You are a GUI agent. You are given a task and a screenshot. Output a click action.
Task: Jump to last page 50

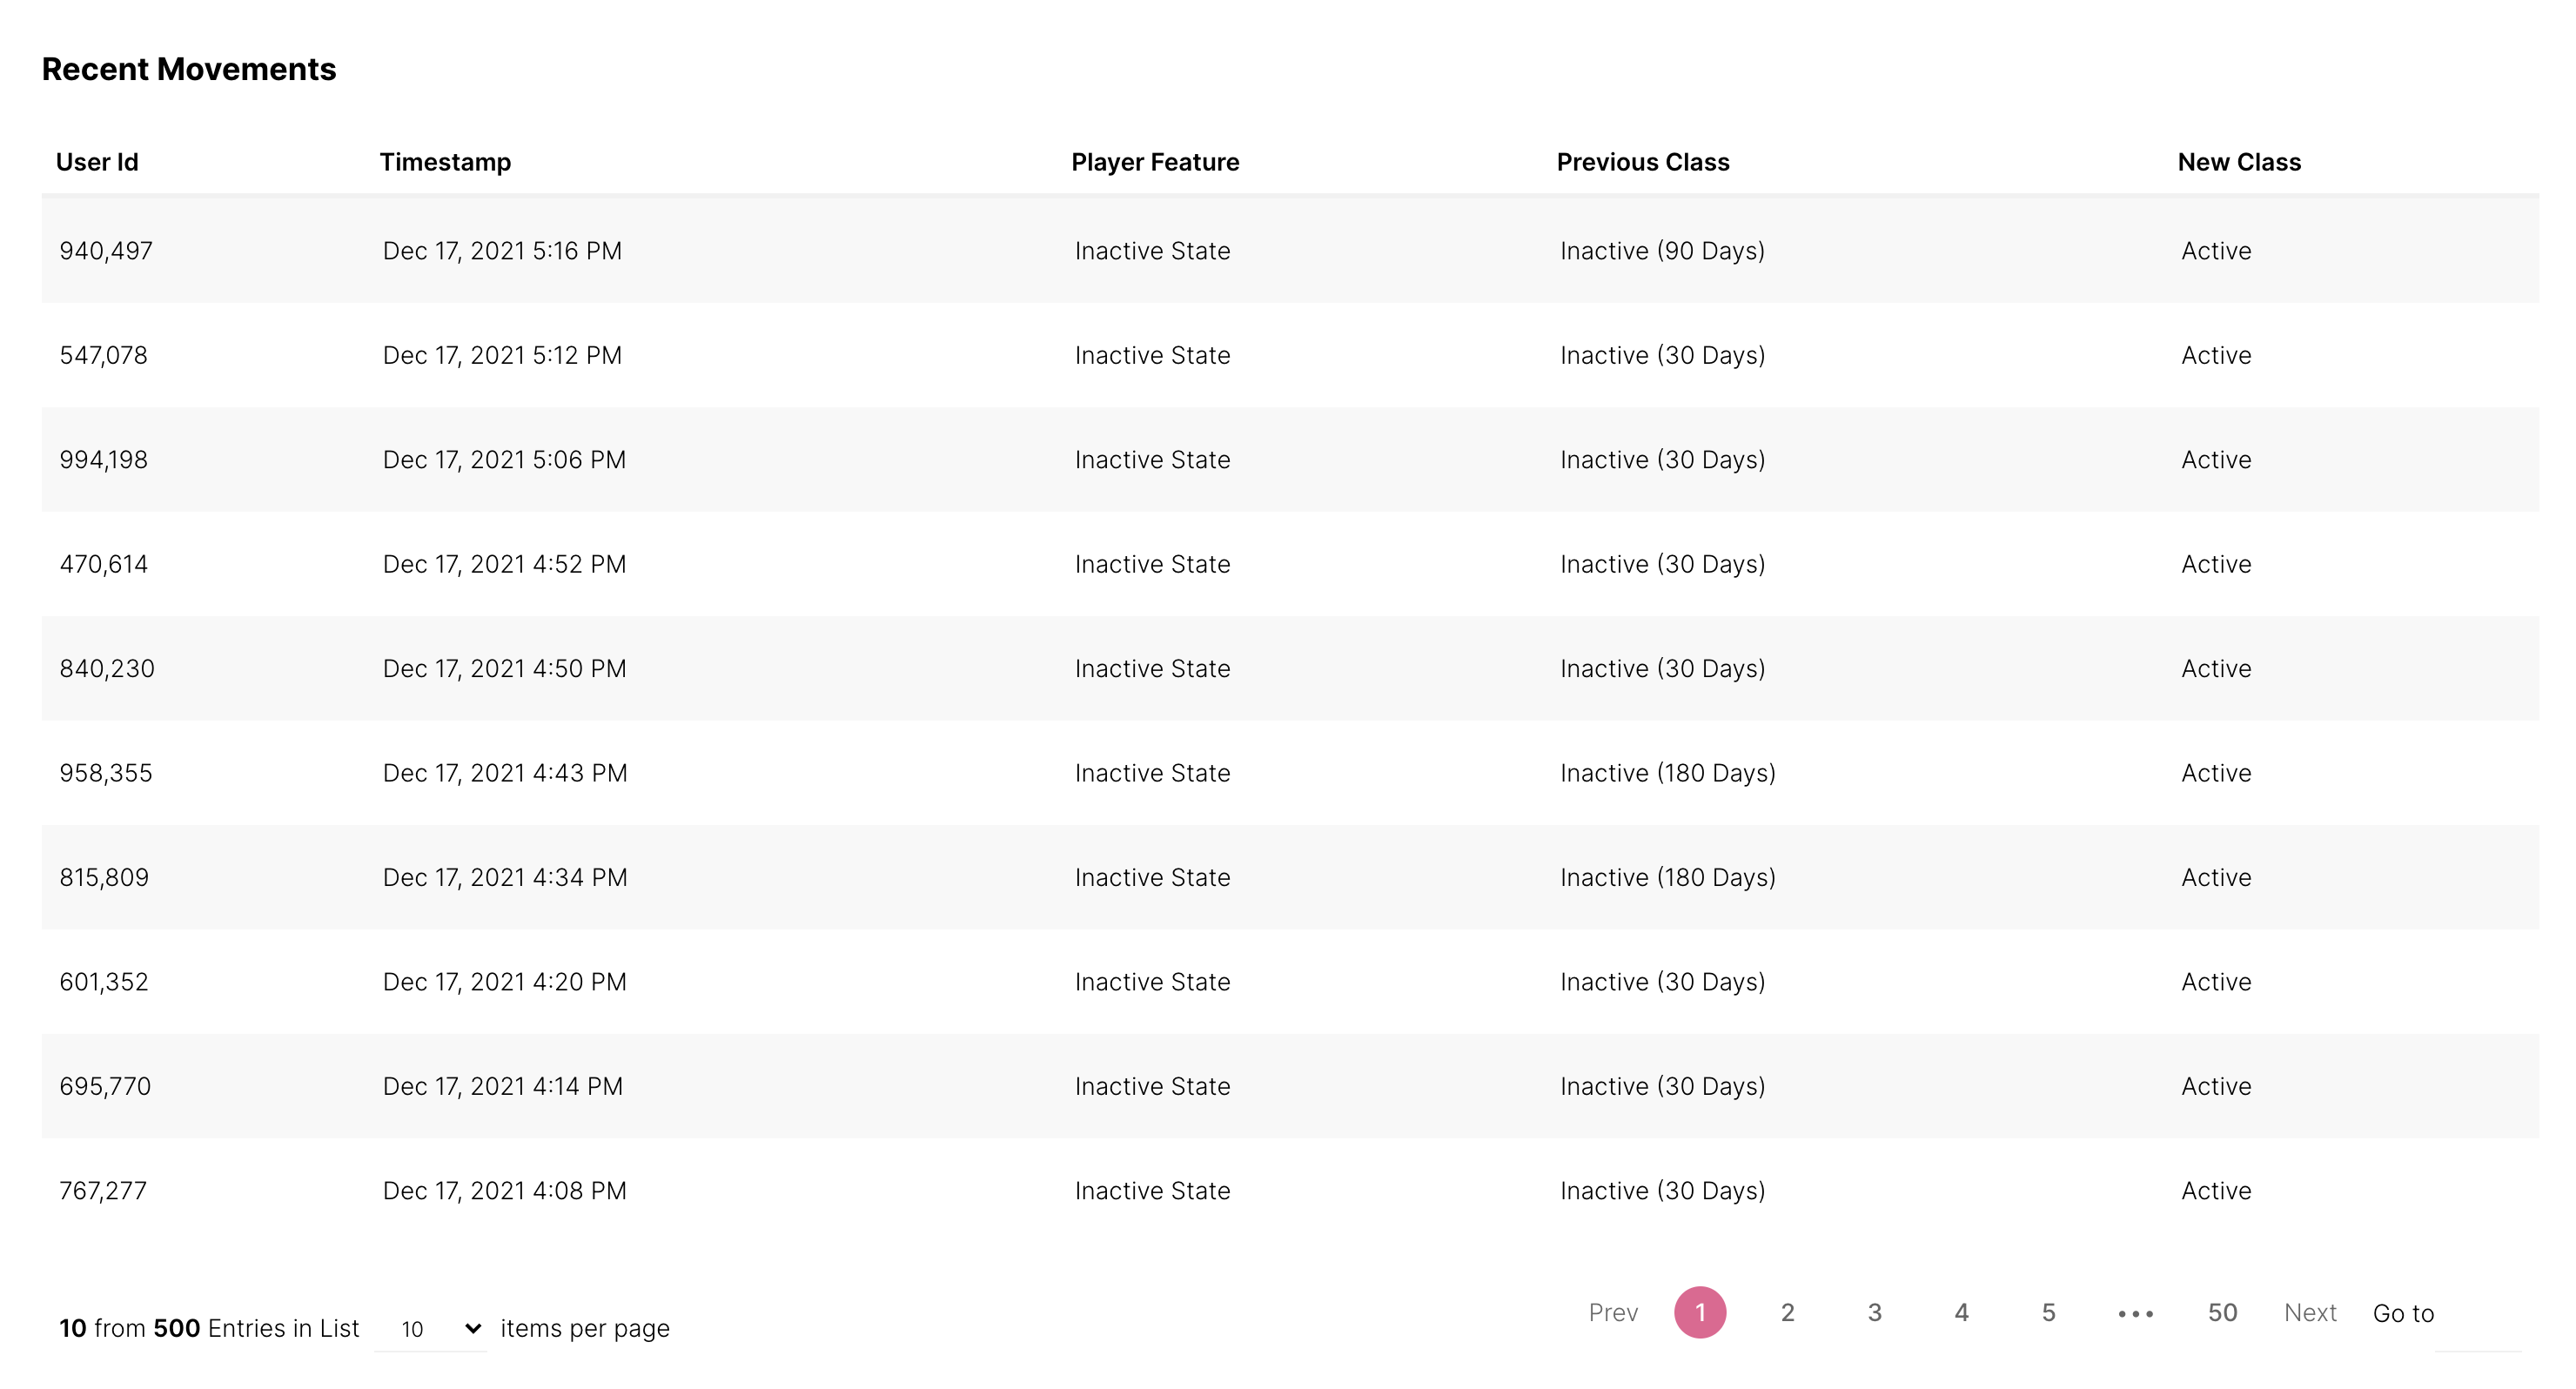click(x=2222, y=1312)
